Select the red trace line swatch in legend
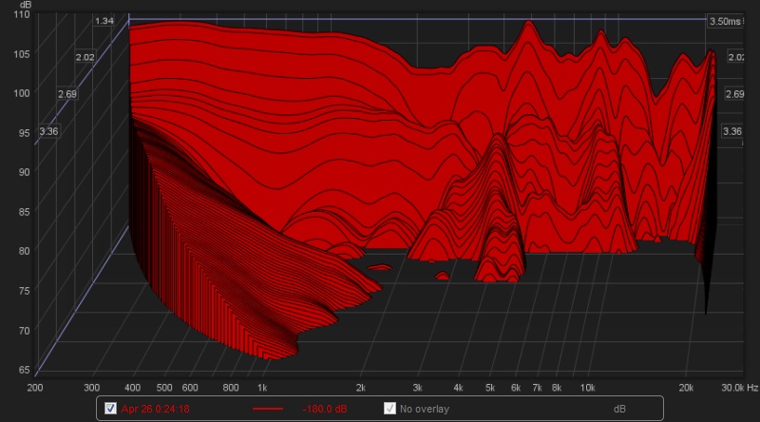Screen dimensions: 760x422 click(x=268, y=409)
